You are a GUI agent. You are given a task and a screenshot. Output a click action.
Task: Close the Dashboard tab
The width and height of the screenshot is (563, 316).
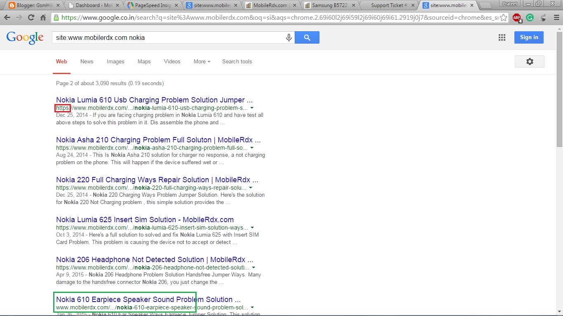117,5
